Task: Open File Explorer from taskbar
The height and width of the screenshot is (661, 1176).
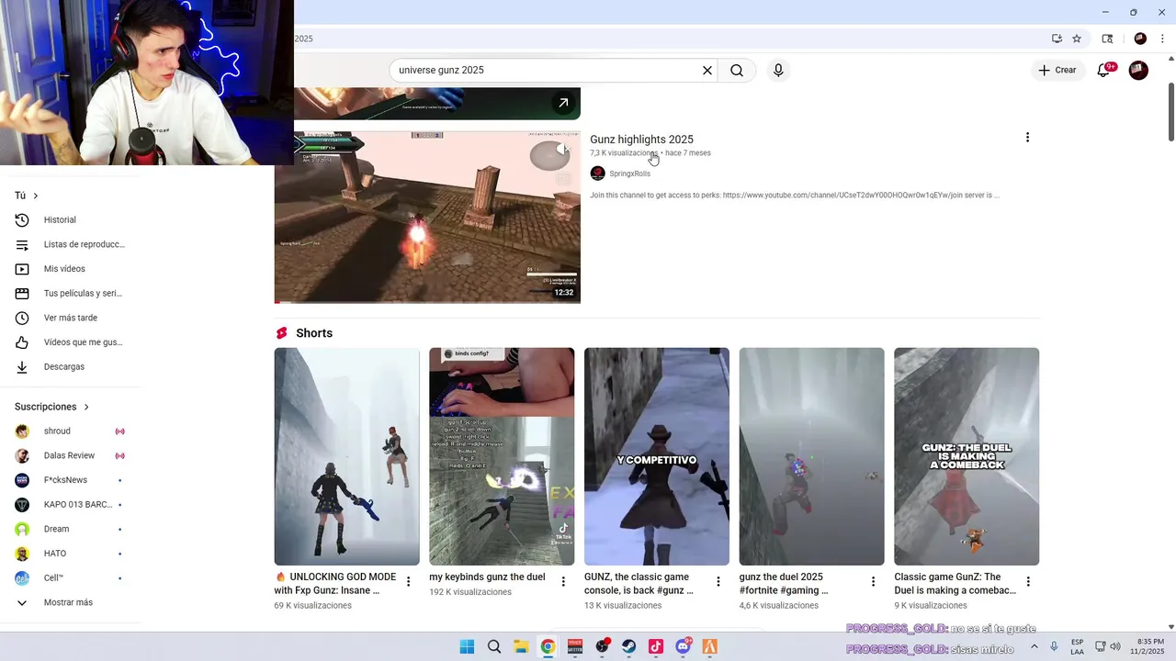Action: tap(521, 646)
